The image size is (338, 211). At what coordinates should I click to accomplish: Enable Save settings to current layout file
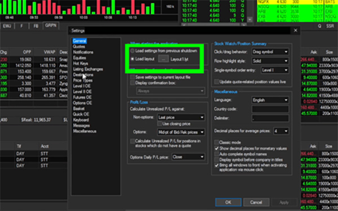[x=132, y=77]
